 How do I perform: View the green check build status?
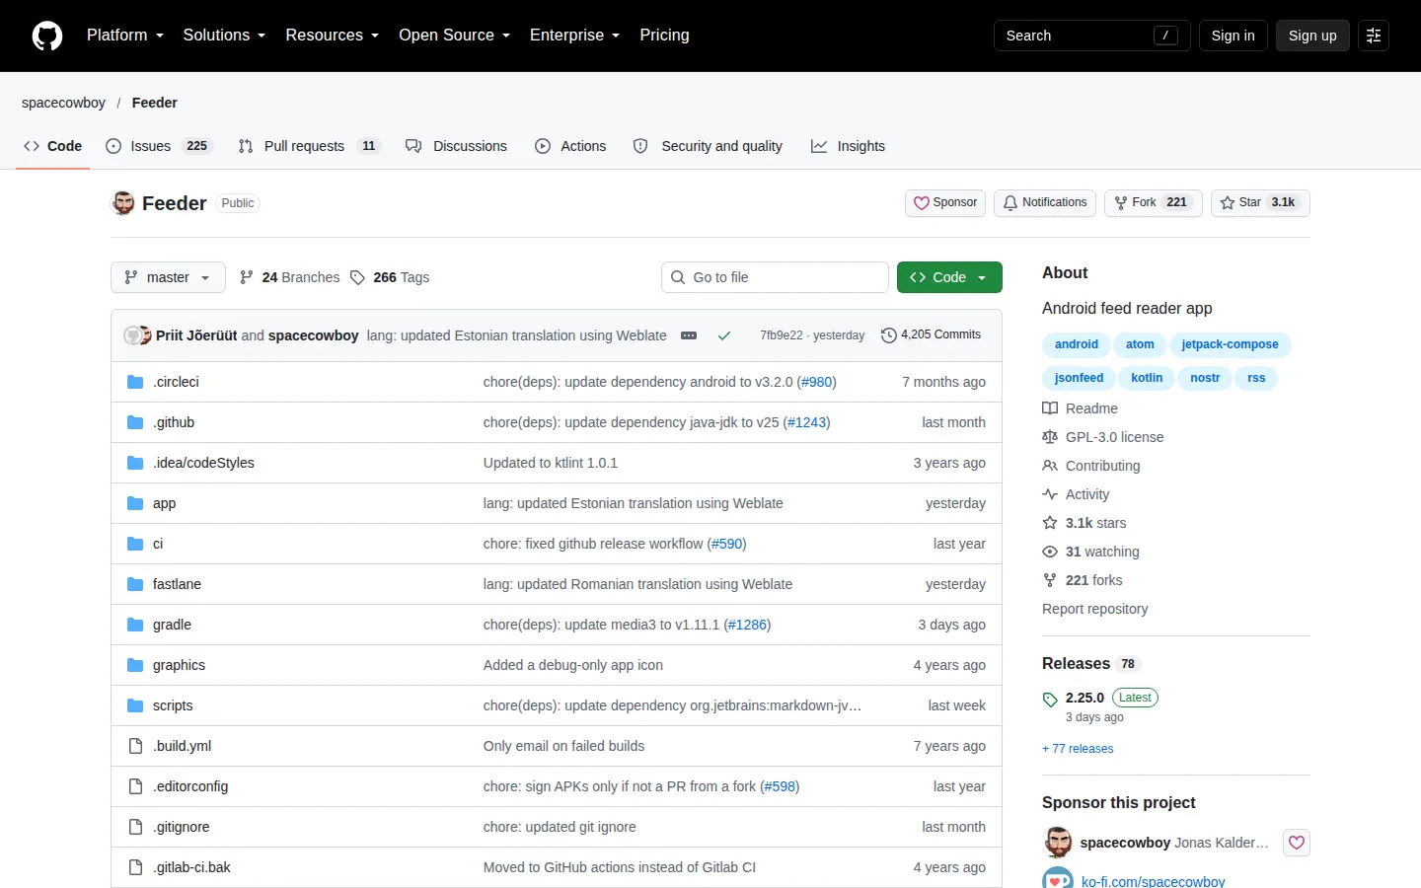pos(724,335)
